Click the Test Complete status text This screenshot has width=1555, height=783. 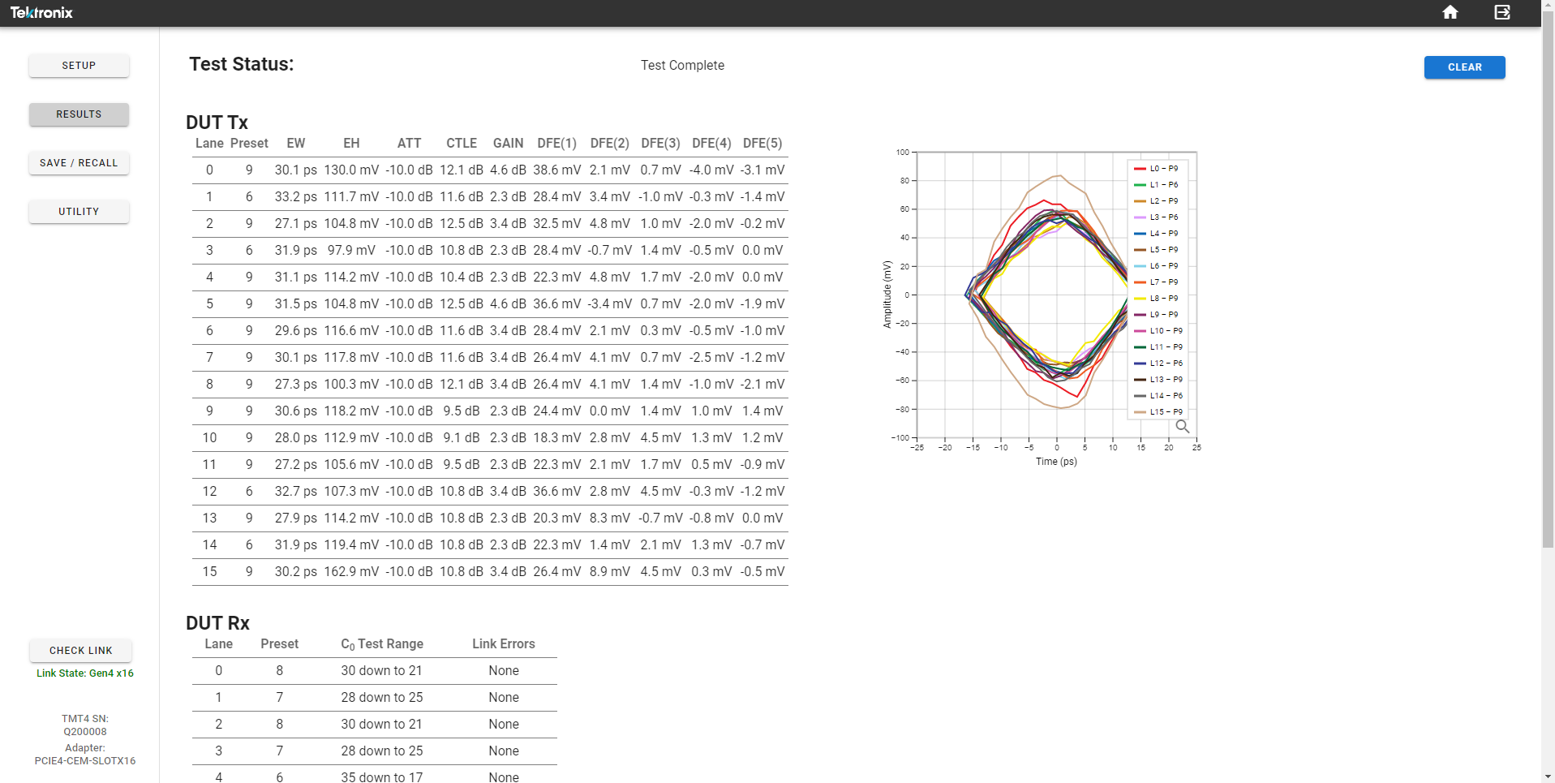682,66
